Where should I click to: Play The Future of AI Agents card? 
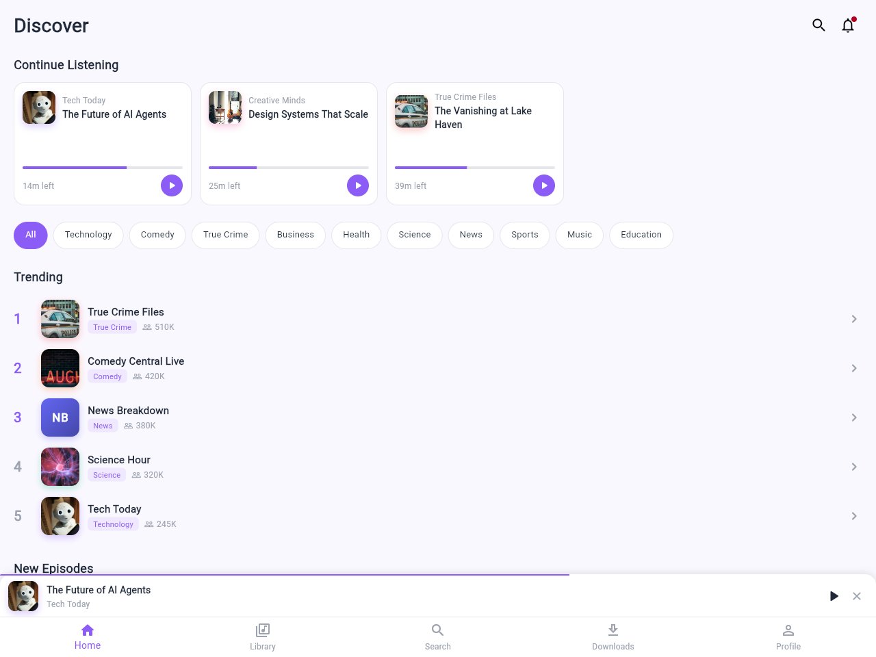coord(172,185)
